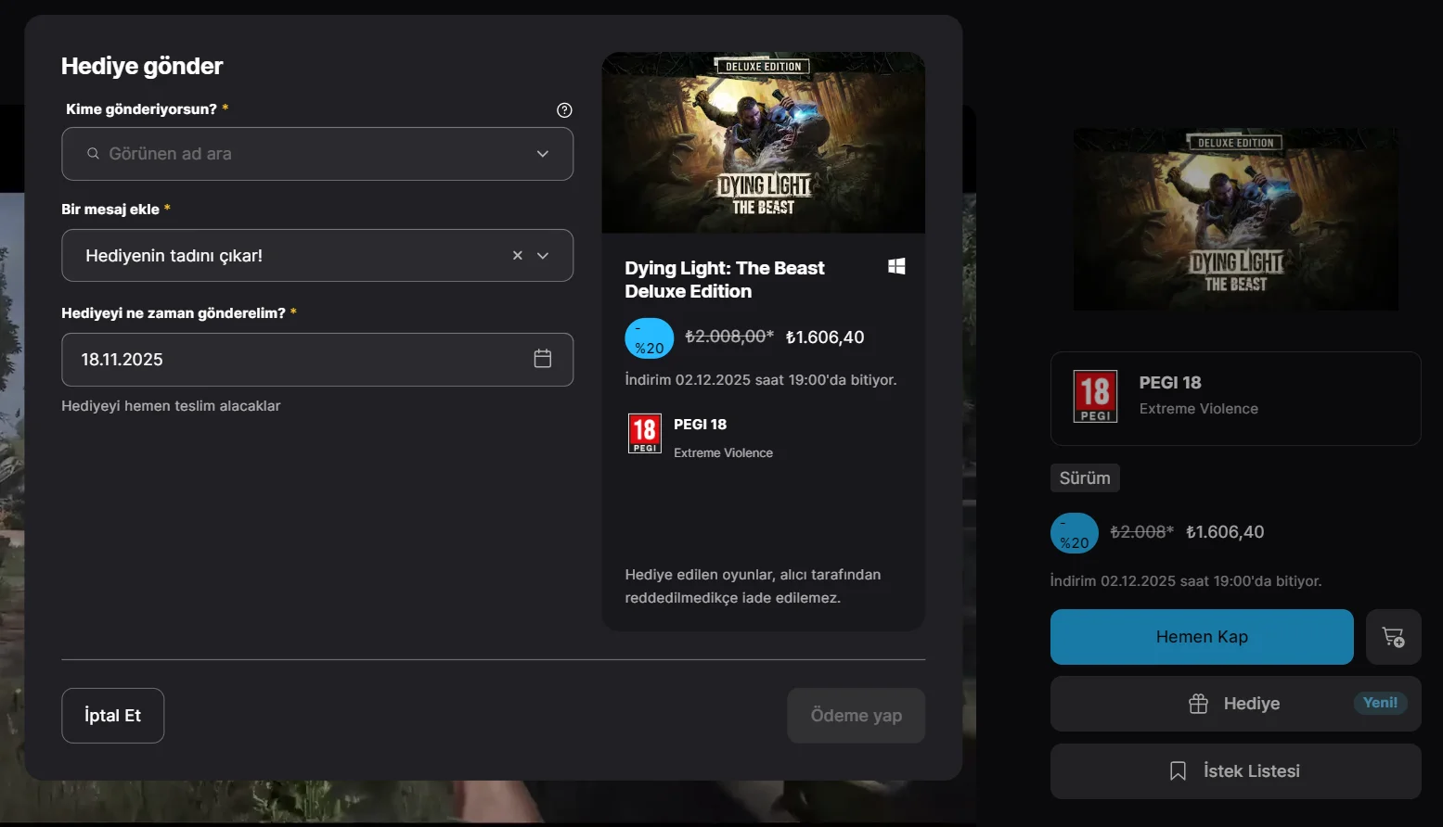Click the PEGI 18 rating icon in dialog
1443x827 pixels.
pos(645,434)
